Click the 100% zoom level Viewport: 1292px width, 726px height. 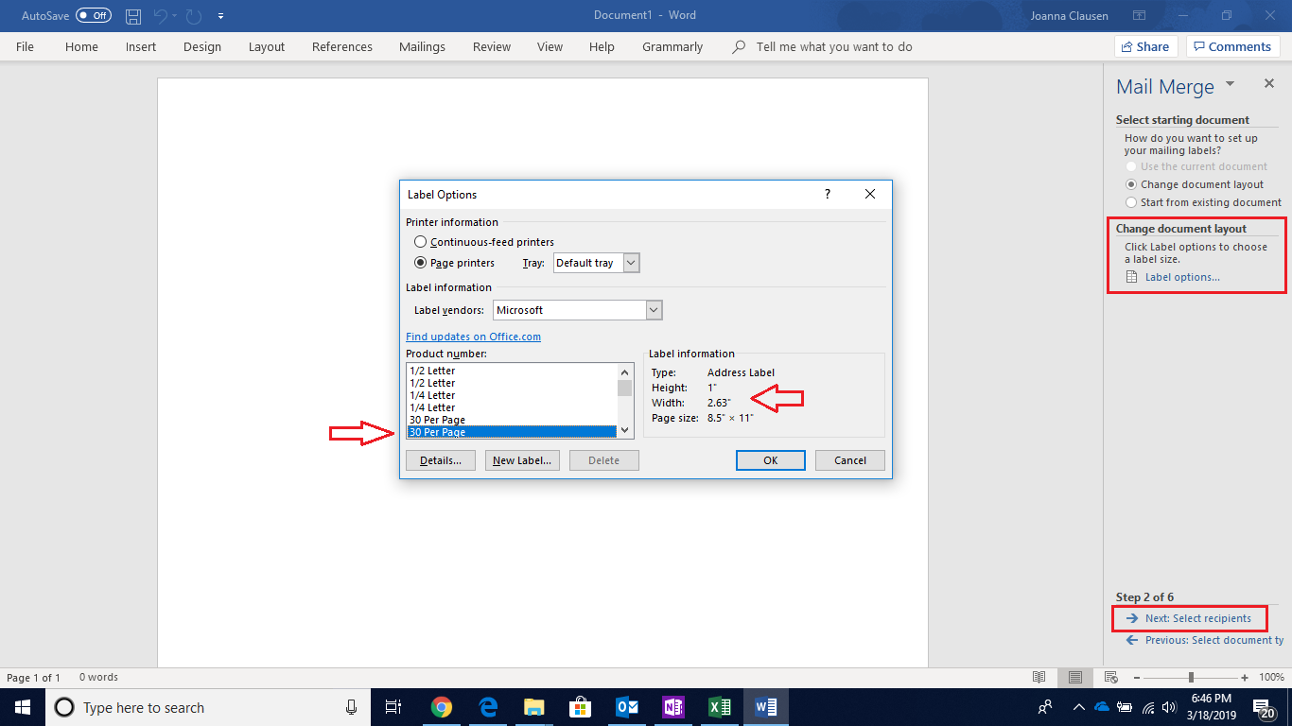1271,677
